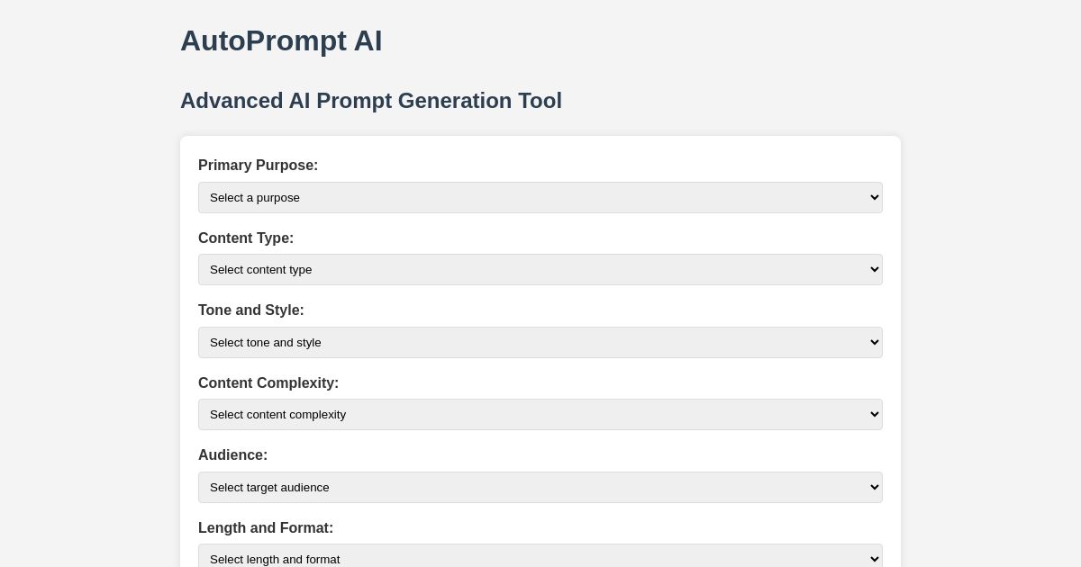
Task: Click the 'Advanced AI Prompt Generation Tool' subheading
Action: coord(371,101)
